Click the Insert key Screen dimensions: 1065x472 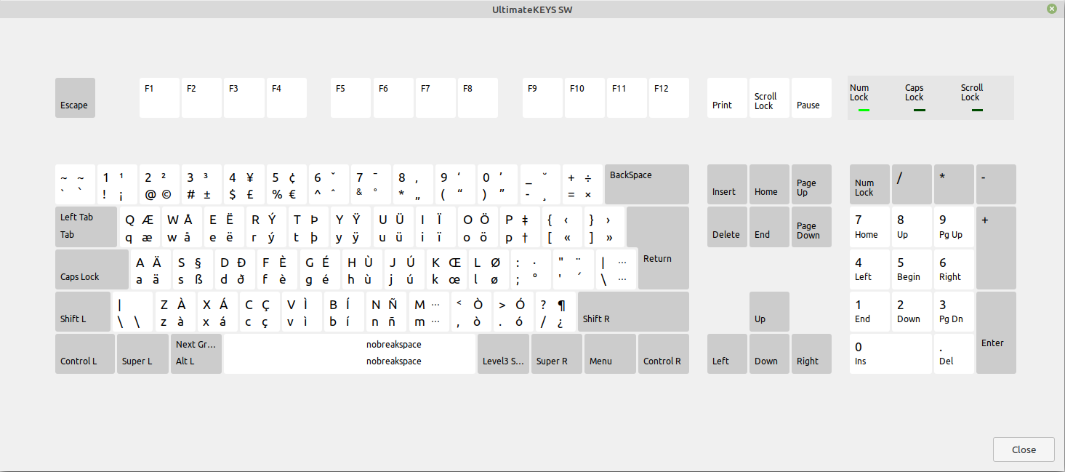tap(726, 184)
